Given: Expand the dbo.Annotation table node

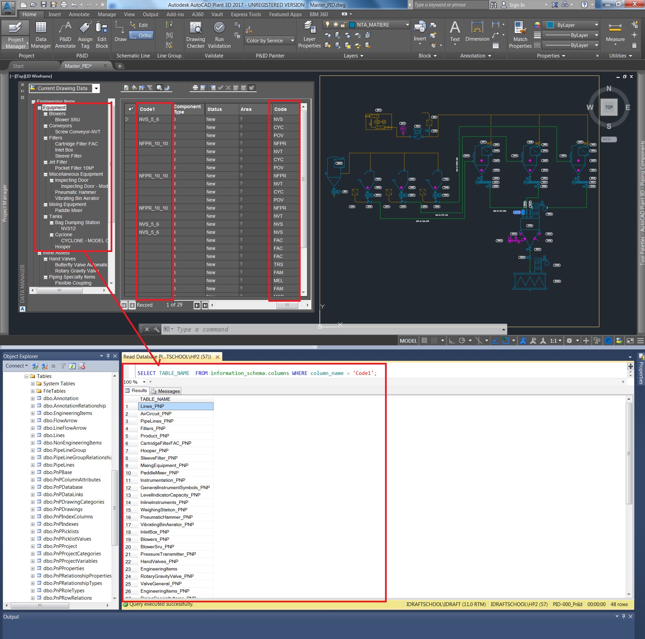Looking at the screenshot, I should pyautogui.click(x=33, y=398).
